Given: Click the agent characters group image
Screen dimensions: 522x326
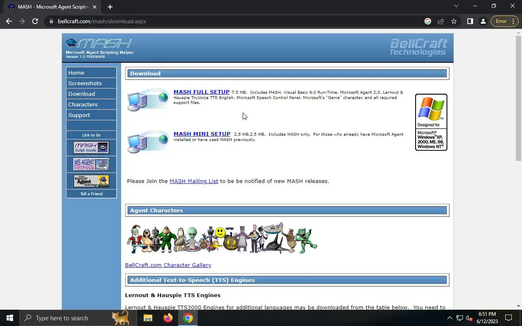Looking at the screenshot, I should coord(222,238).
